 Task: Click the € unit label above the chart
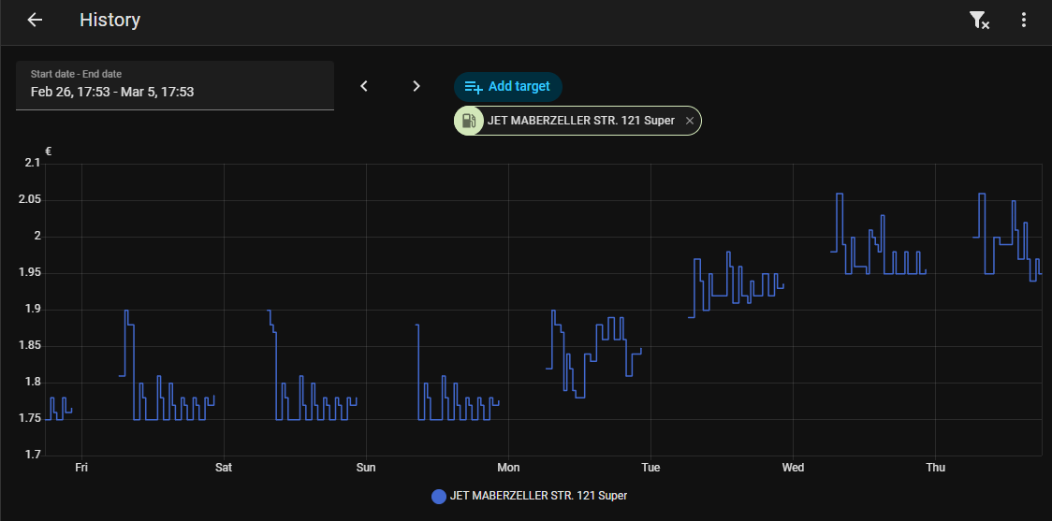click(48, 151)
